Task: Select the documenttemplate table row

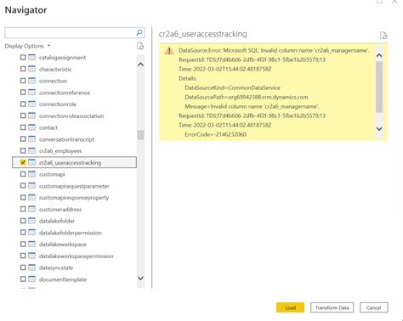Action: click(x=74, y=279)
